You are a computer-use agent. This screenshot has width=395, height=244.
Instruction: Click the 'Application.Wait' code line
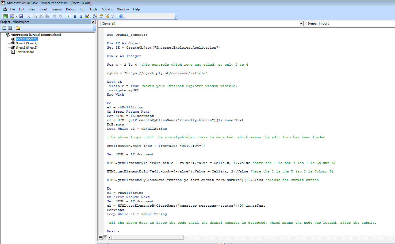(156, 146)
